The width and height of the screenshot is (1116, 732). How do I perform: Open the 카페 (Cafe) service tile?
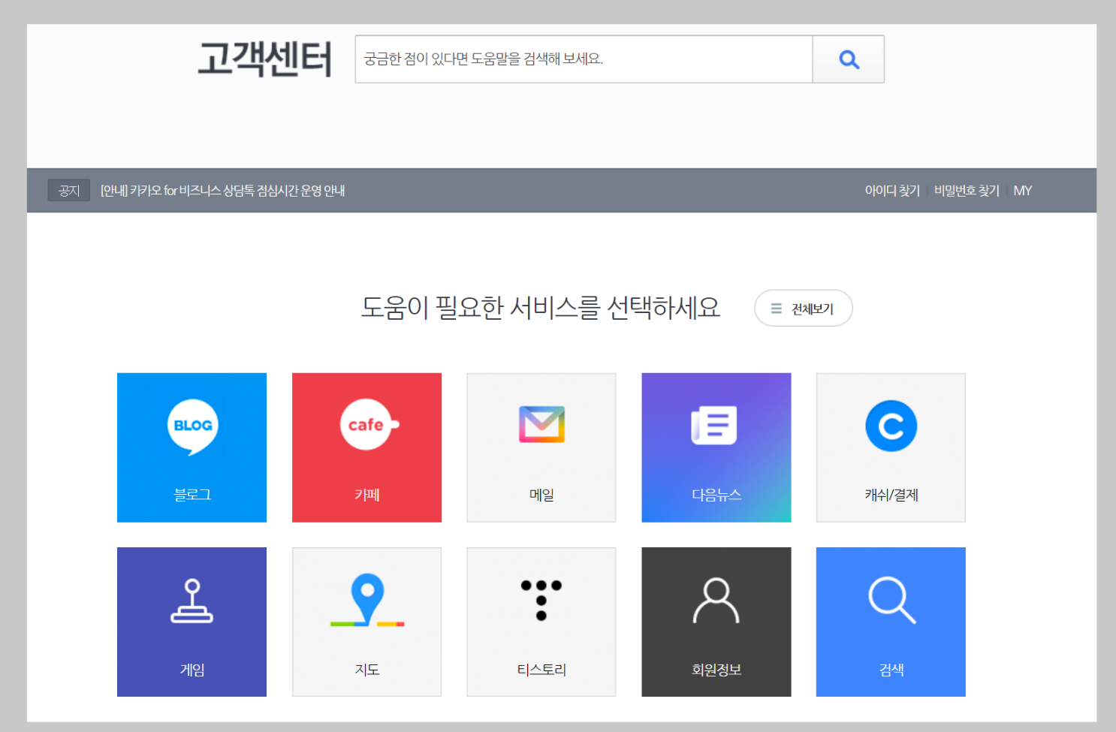(x=366, y=447)
